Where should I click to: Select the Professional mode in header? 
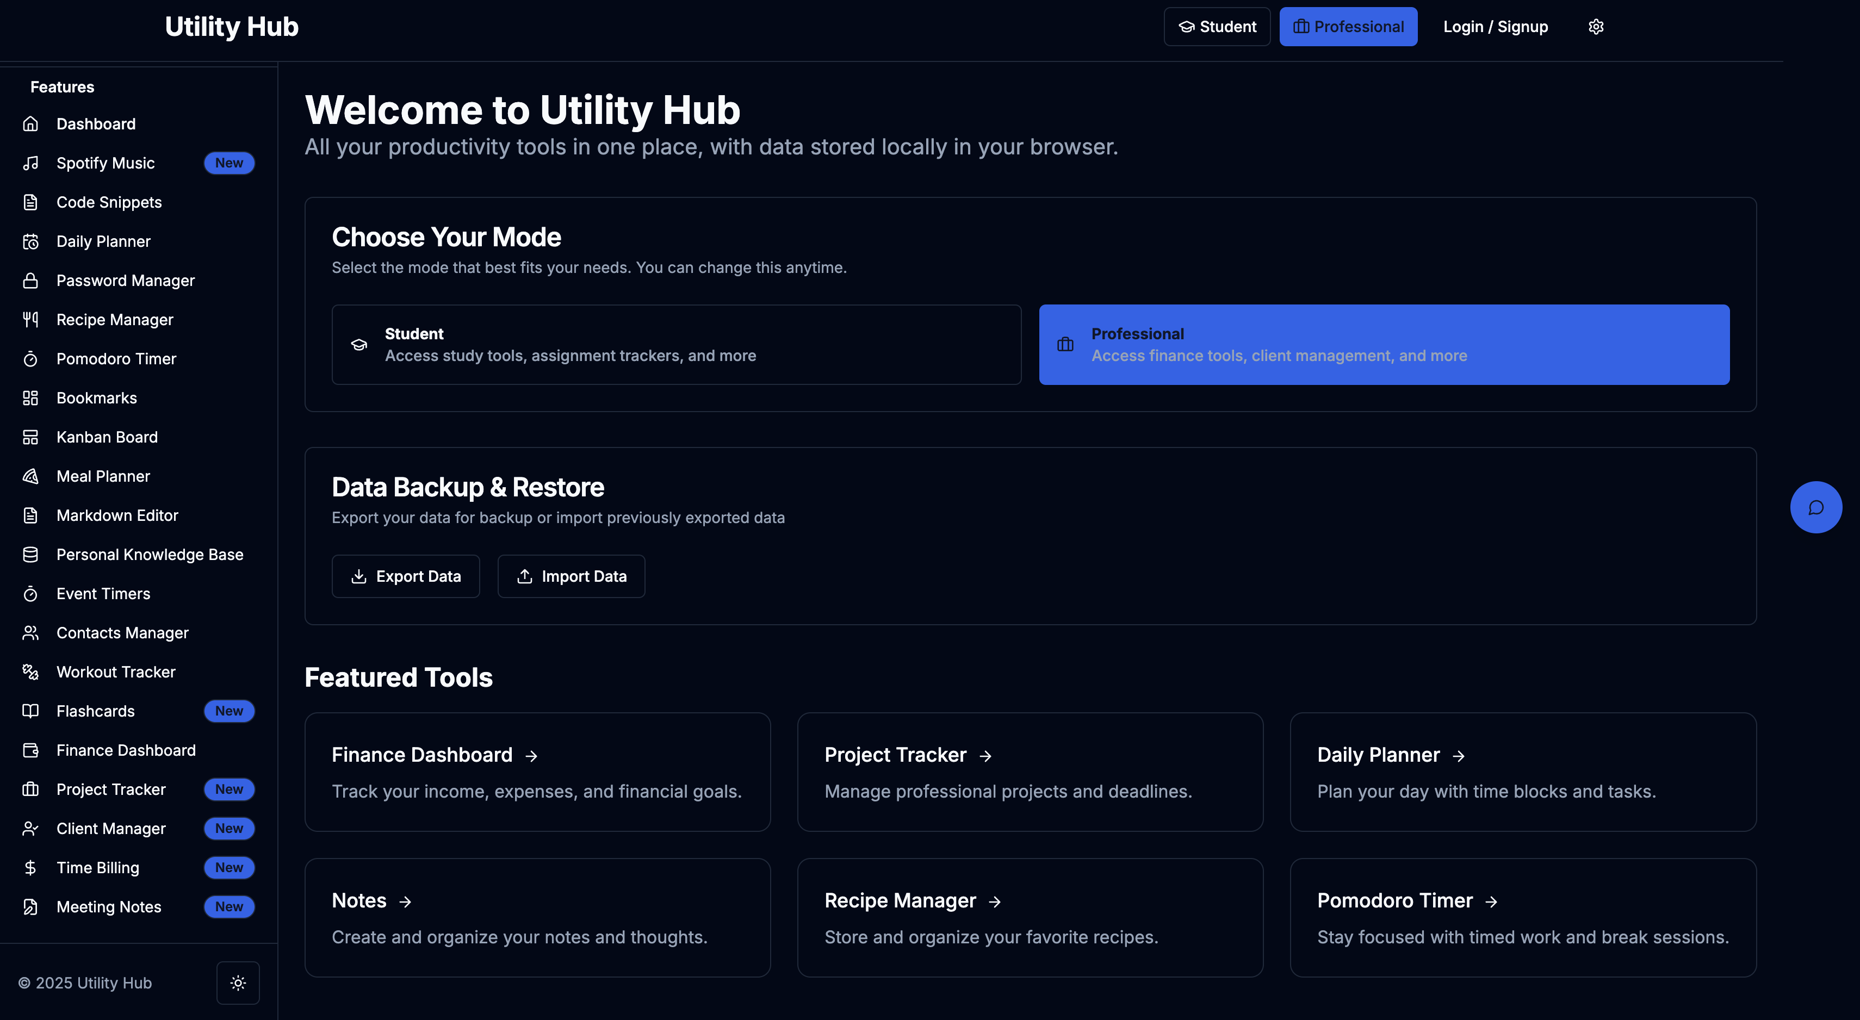click(1348, 27)
